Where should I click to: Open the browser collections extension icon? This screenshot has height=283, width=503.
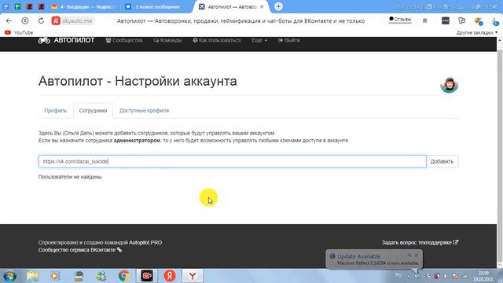[x=461, y=21]
